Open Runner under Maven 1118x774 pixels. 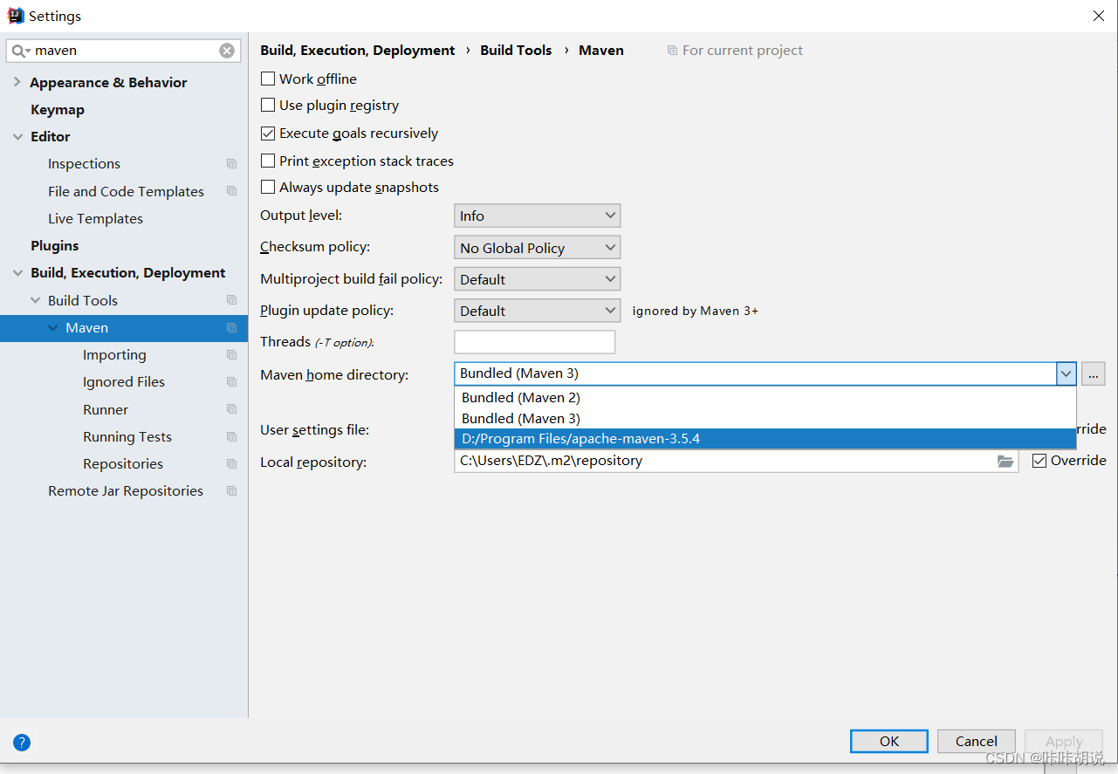click(106, 410)
